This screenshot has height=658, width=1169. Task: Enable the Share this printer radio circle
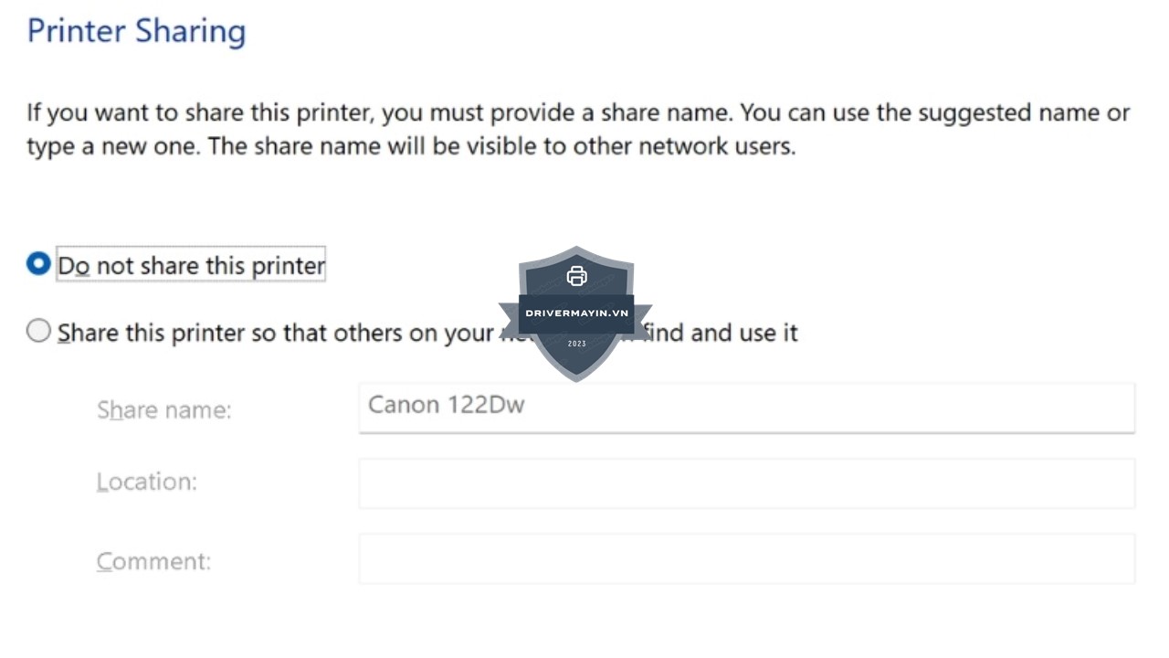(x=38, y=331)
